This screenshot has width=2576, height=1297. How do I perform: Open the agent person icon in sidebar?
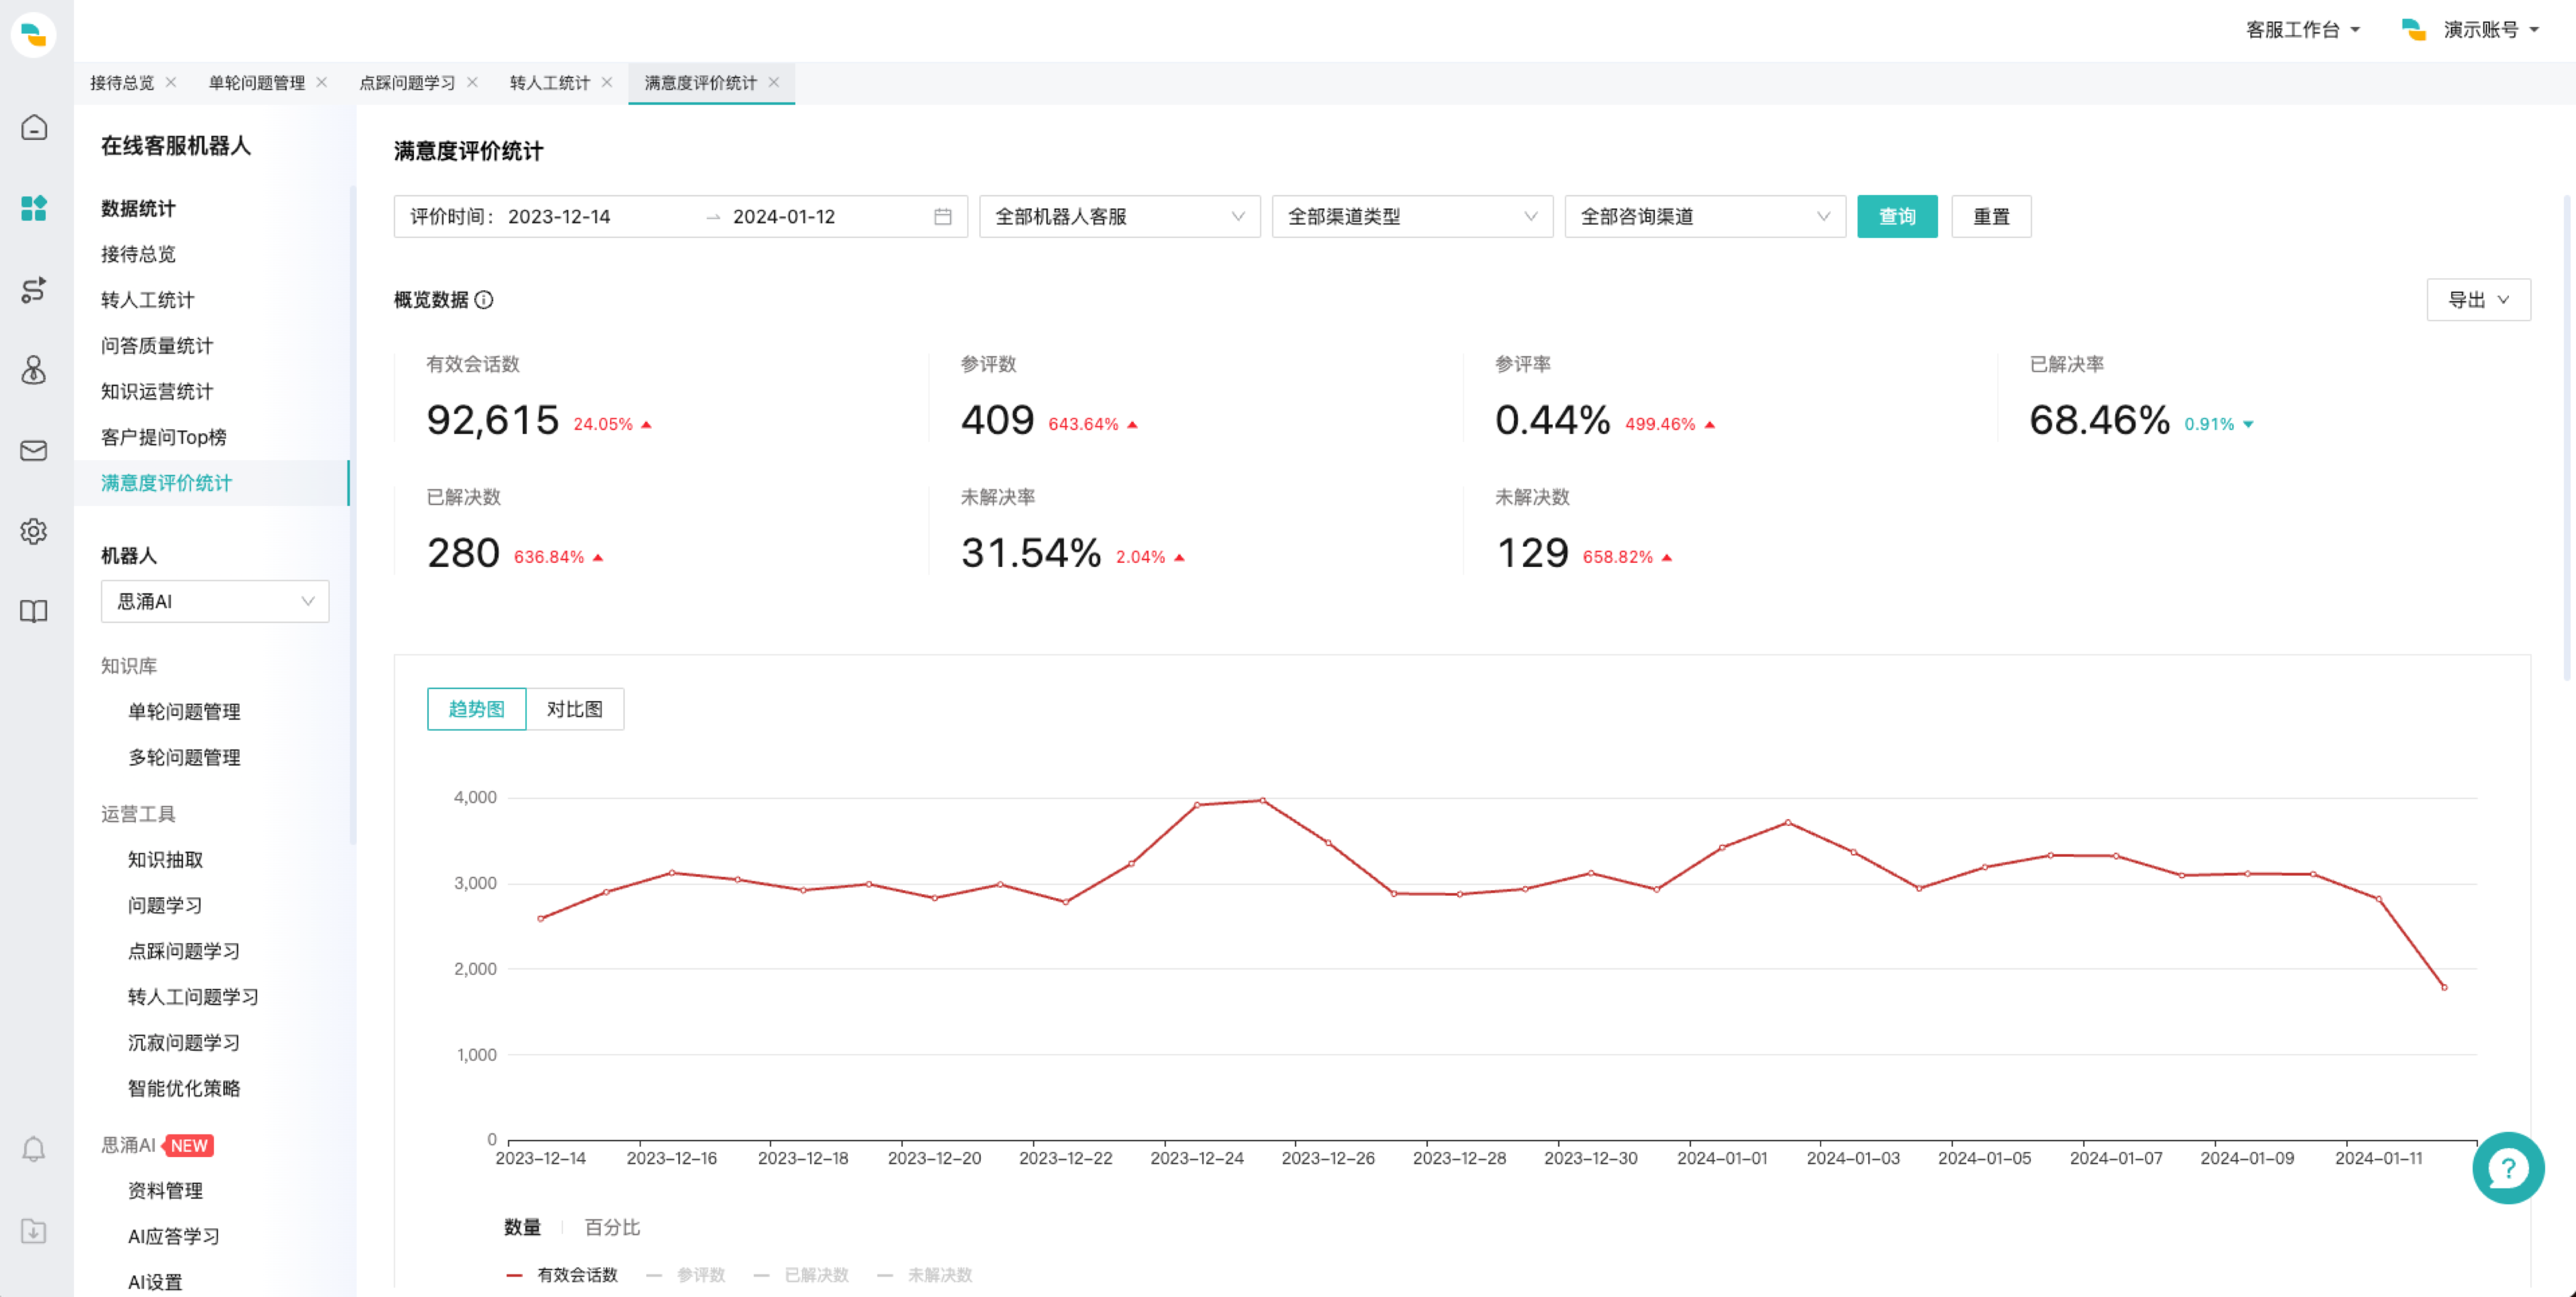tap(34, 370)
